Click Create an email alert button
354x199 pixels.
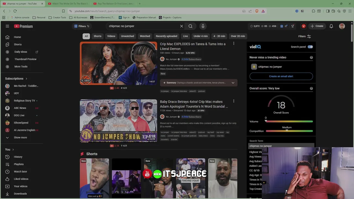coord(281,76)
